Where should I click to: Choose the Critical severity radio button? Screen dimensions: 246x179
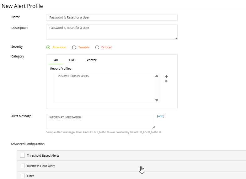click(x=97, y=47)
